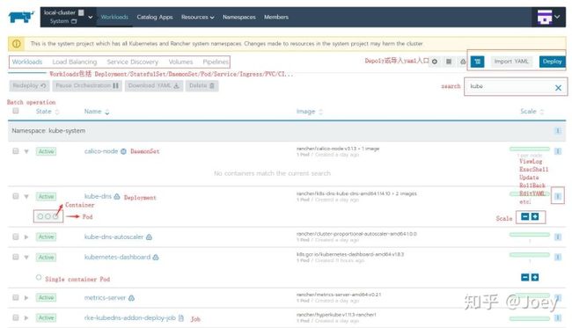Select the view icon left of the blue toggle
572x328 pixels.
[x=463, y=62]
